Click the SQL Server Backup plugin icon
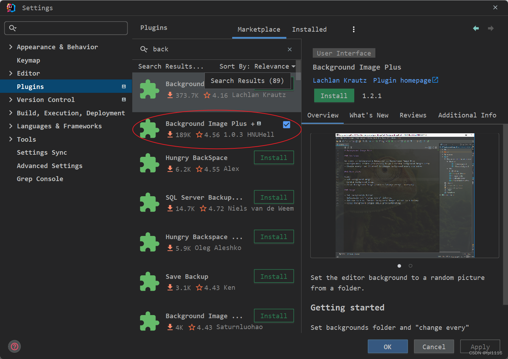 coord(150,203)
